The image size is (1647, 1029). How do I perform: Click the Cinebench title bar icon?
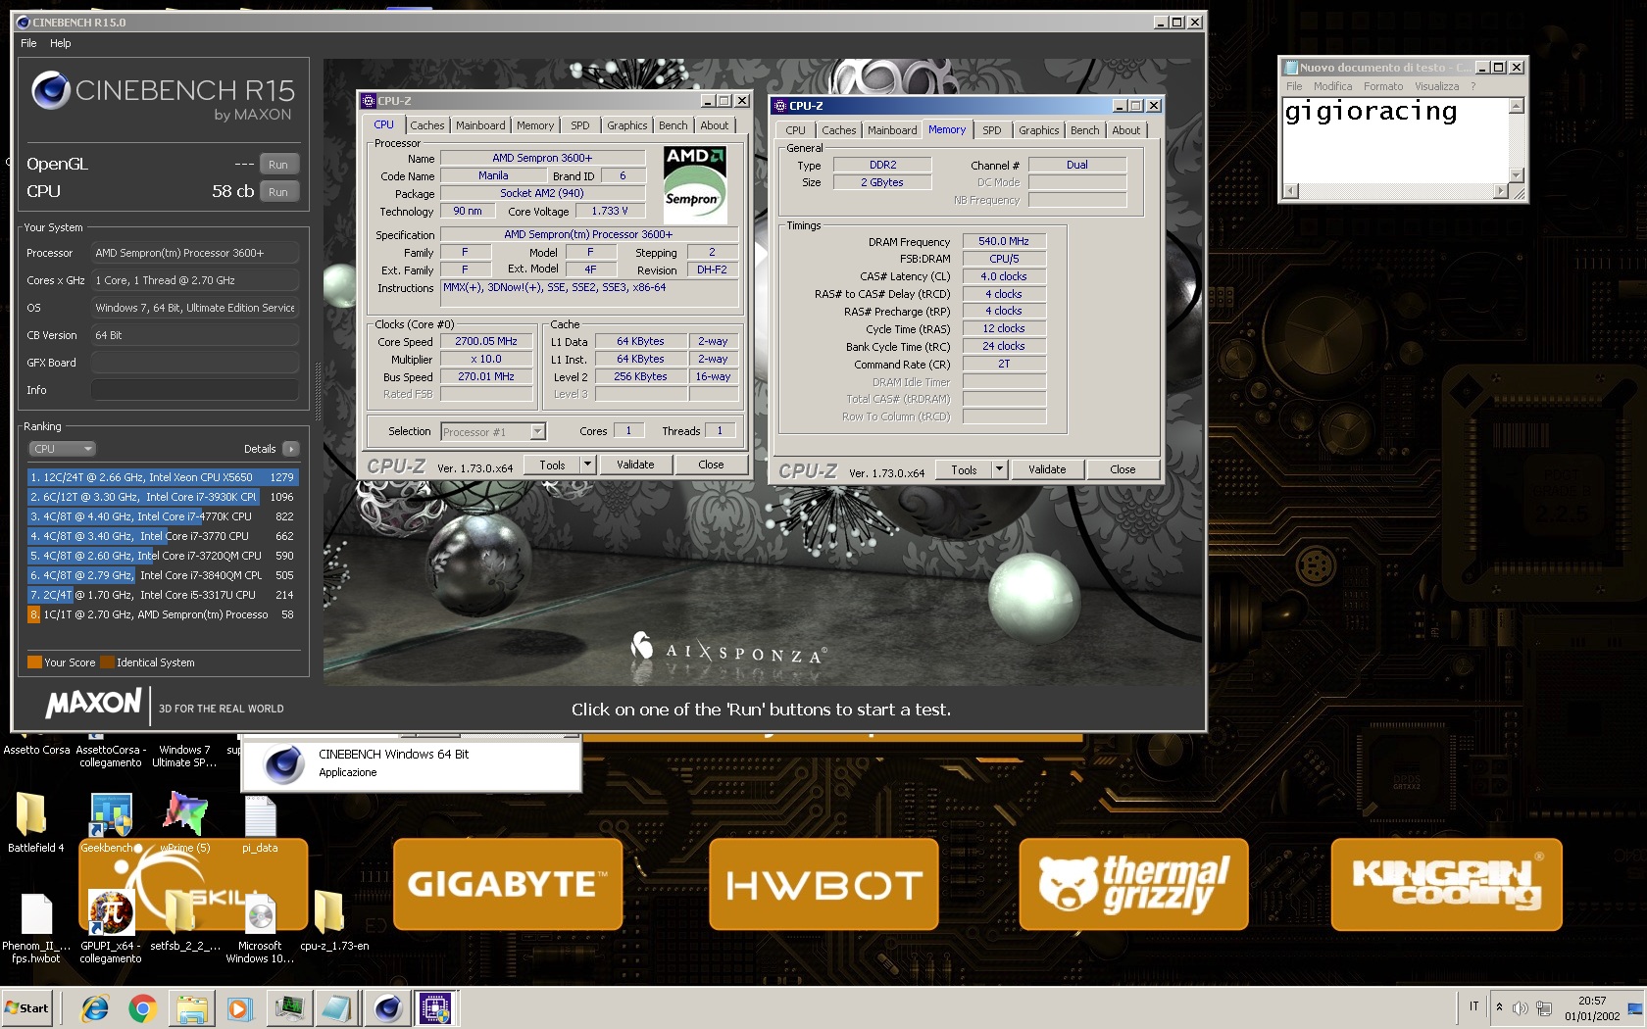click(x=24, y=22)
